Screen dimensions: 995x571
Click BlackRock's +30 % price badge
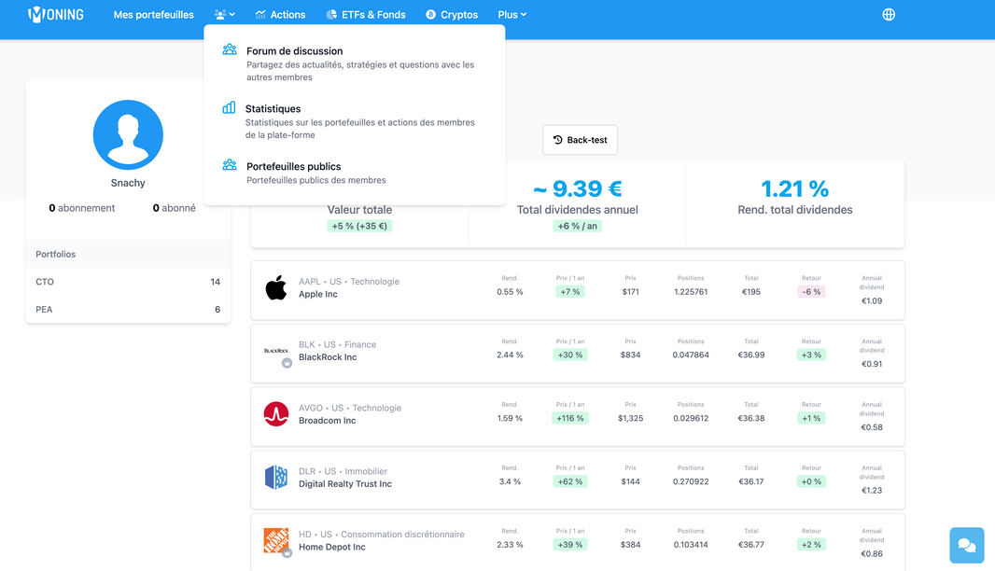point(570,355)
